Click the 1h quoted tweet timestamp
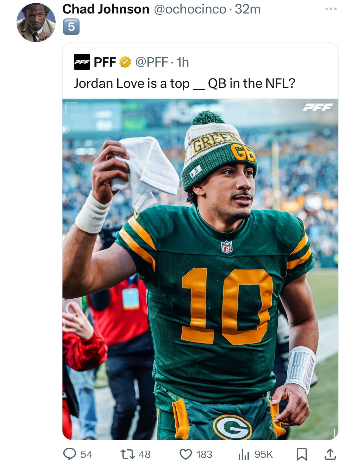This screenshot has width=355, height=471. [x=182, y=62]
